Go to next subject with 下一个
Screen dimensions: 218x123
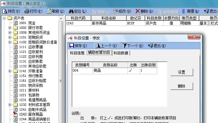click(x=124, y=46)
